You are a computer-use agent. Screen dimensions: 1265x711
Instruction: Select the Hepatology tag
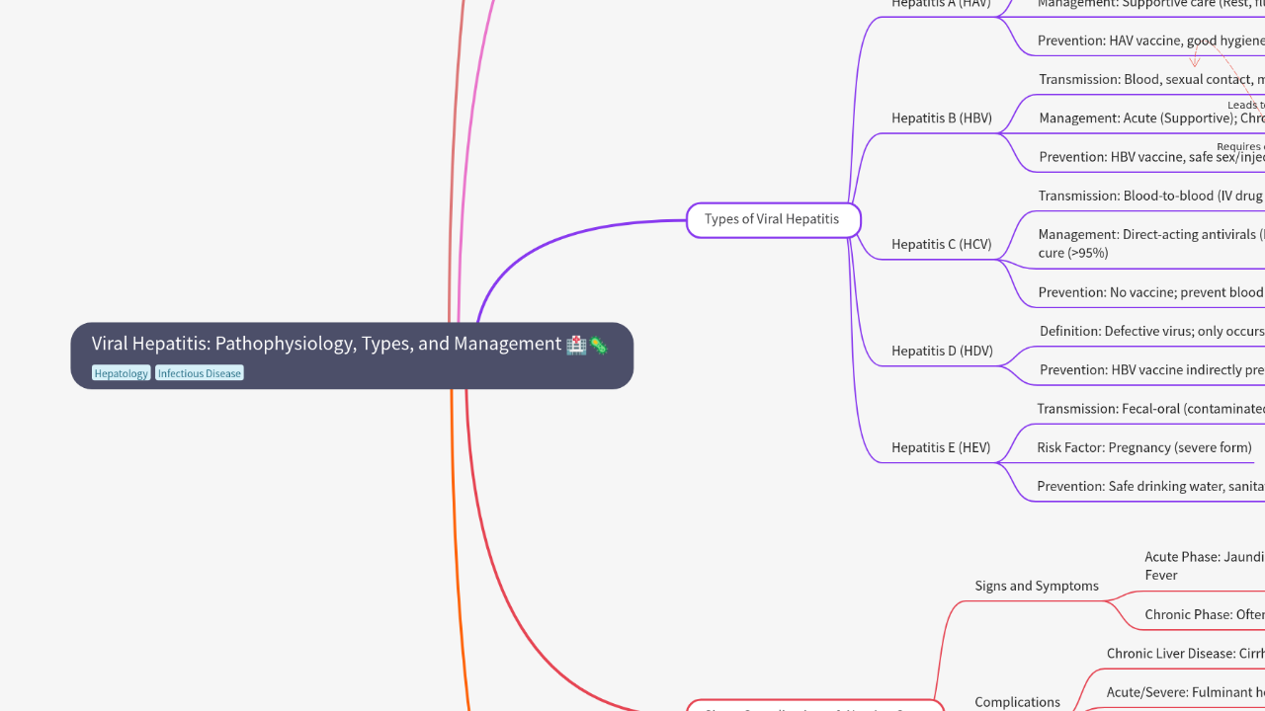(122, 373)
